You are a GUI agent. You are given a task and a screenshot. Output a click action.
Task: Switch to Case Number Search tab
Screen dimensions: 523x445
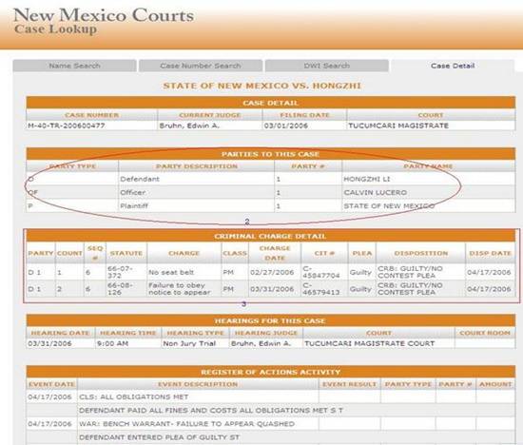coord(201,66)
